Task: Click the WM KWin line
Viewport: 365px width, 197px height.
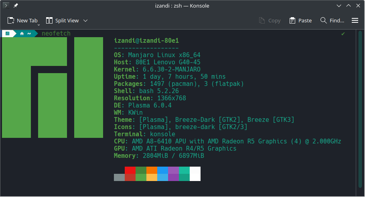Action: tap(128, 113)
